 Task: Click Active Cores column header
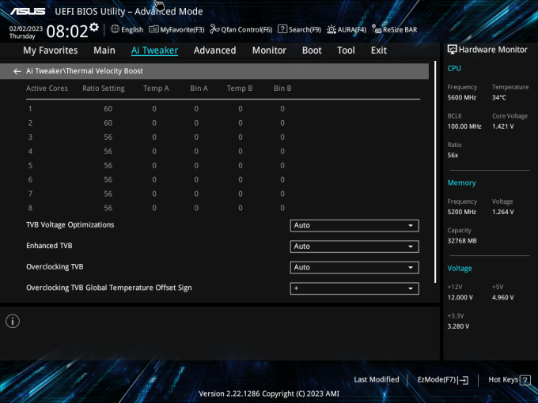[47, 89]
